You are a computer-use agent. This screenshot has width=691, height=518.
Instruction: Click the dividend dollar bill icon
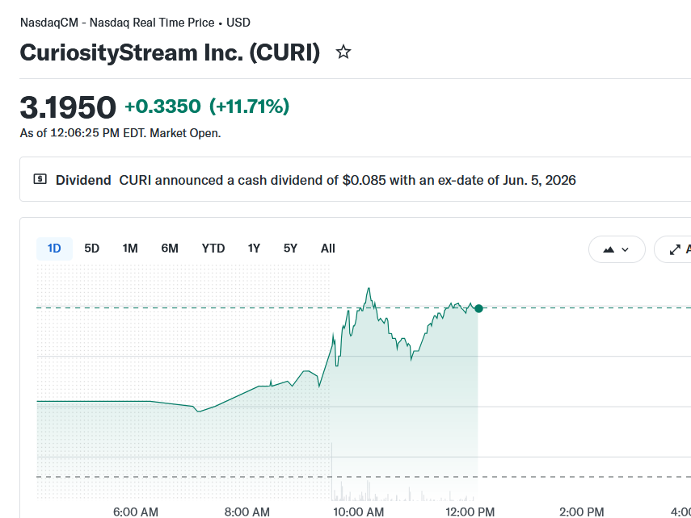pyautogui.click(x=40, y=179)
